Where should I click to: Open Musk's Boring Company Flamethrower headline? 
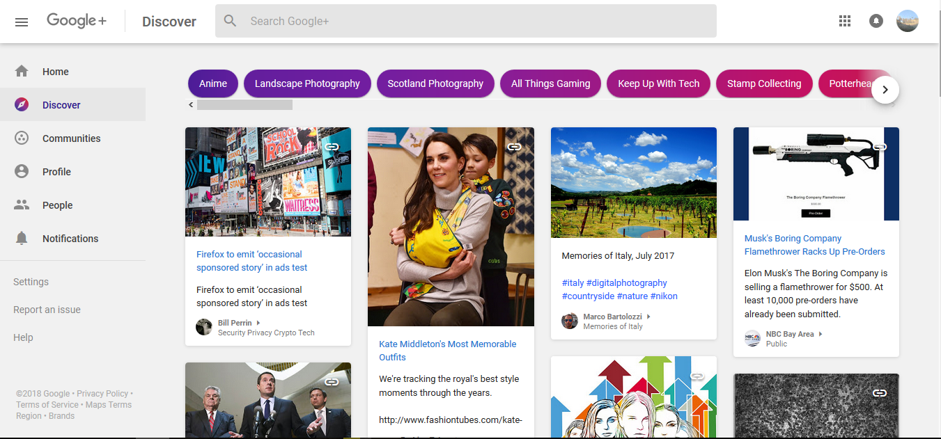815,245
